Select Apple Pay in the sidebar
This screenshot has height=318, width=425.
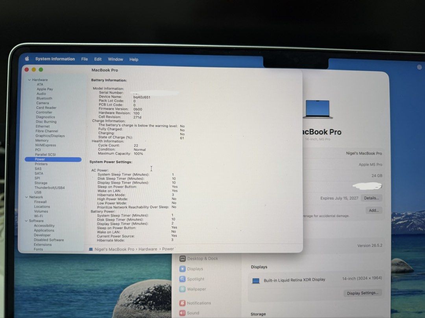[45, 89]
